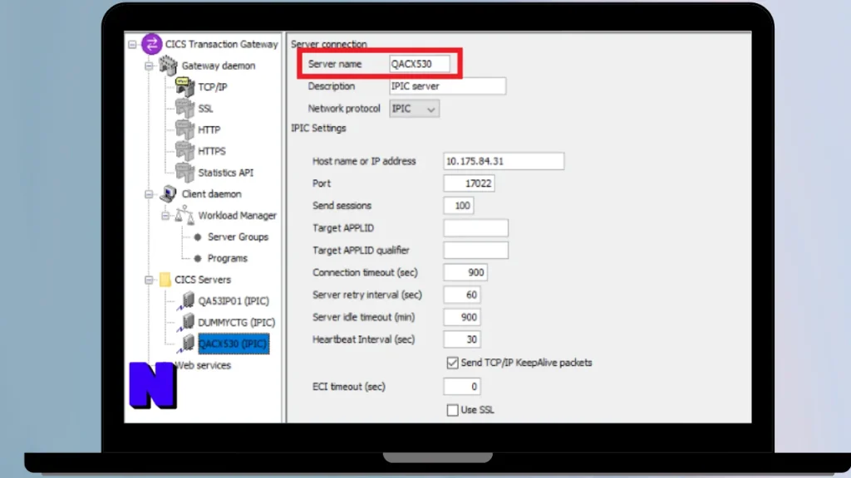Click the Target APPLID qualifier field
The height and width of the screenshot is (478, 851).
coord(476,251)
